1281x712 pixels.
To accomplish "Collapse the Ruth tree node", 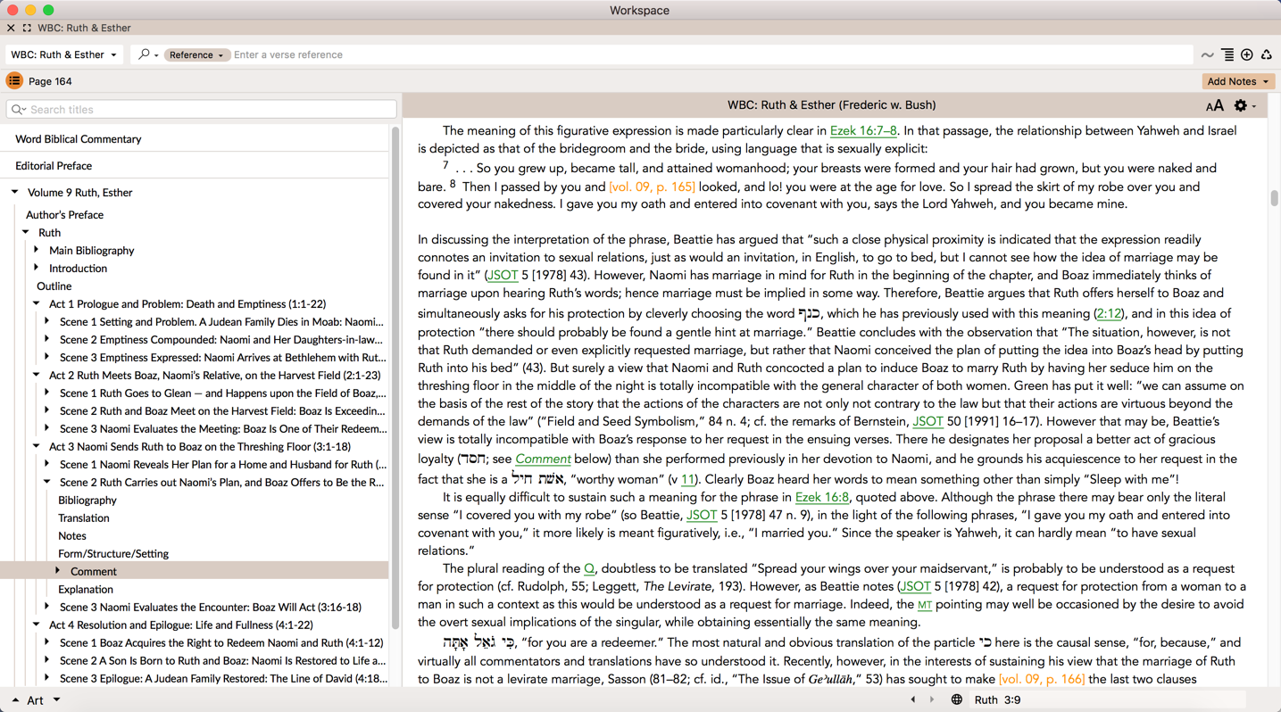I will [26, 232].
